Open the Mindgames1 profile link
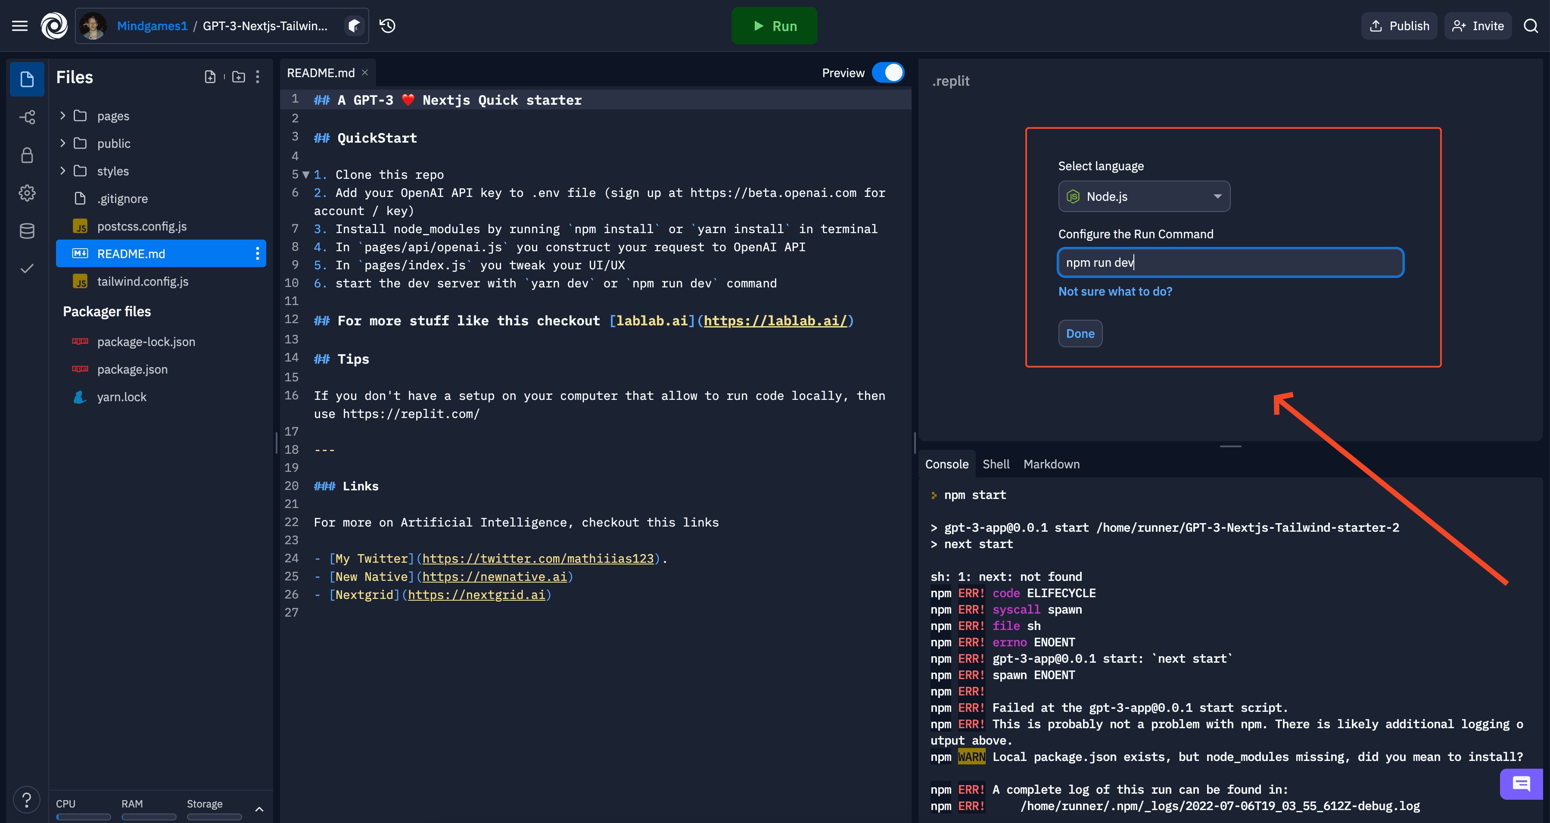Image resolution: width=1550 pixels, height=823 pixels. (152, 26)
